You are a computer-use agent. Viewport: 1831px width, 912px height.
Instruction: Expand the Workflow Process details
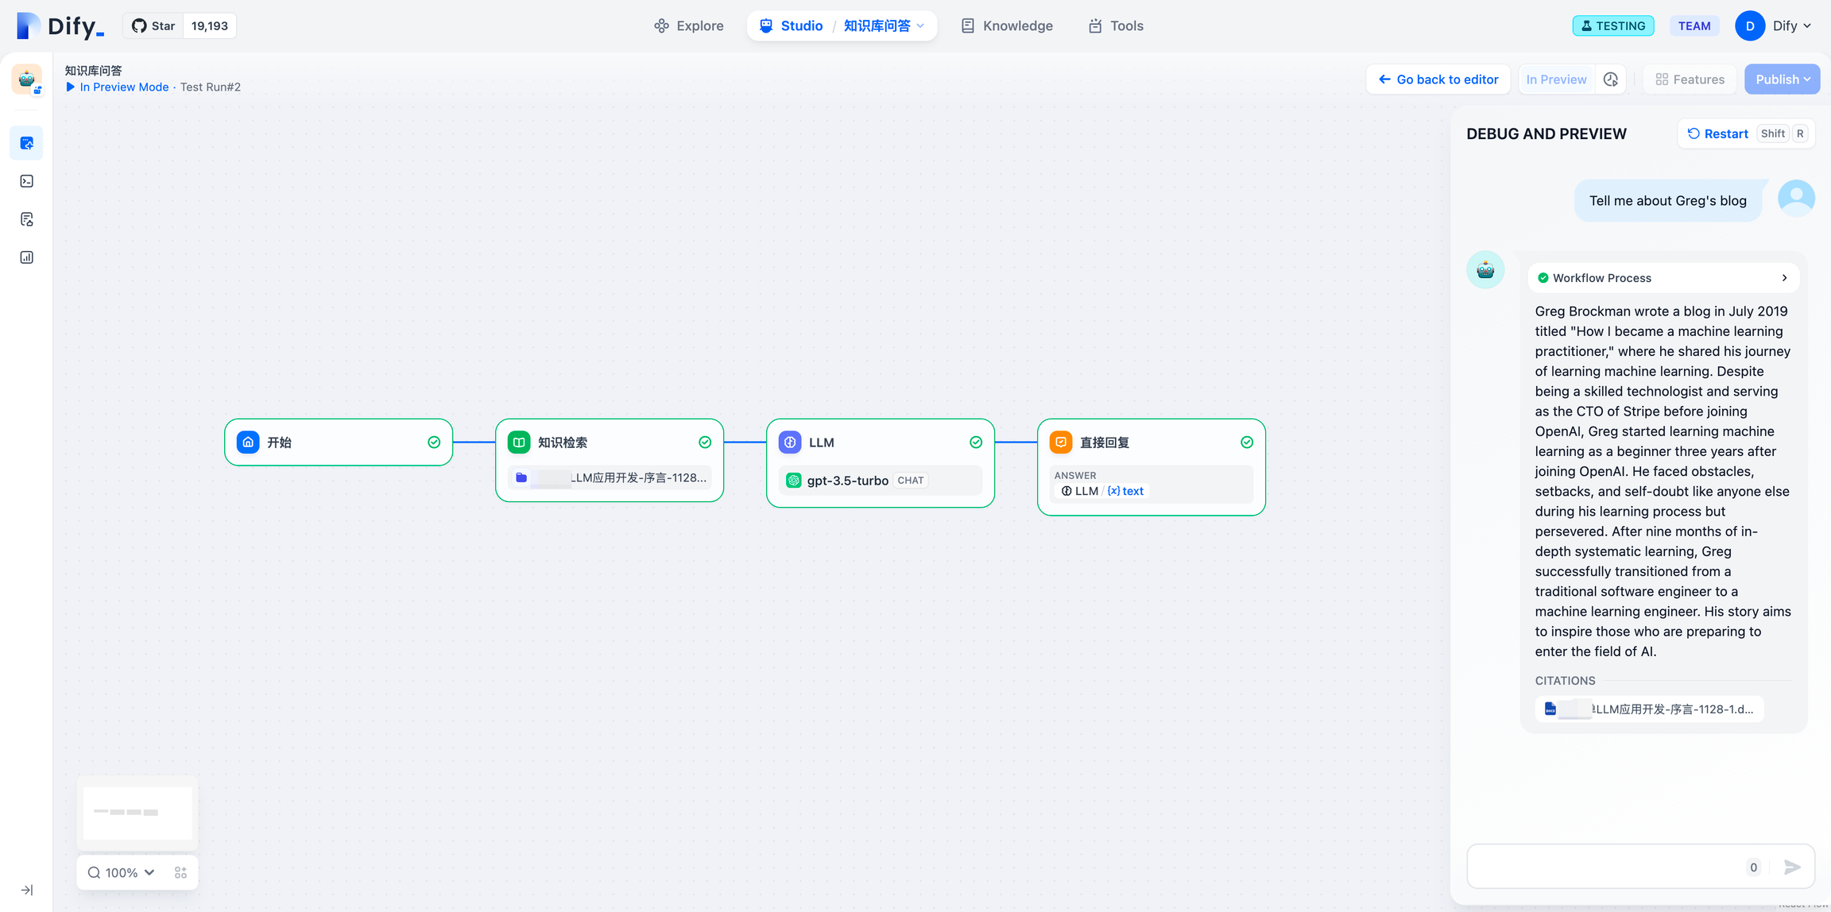1663,278
